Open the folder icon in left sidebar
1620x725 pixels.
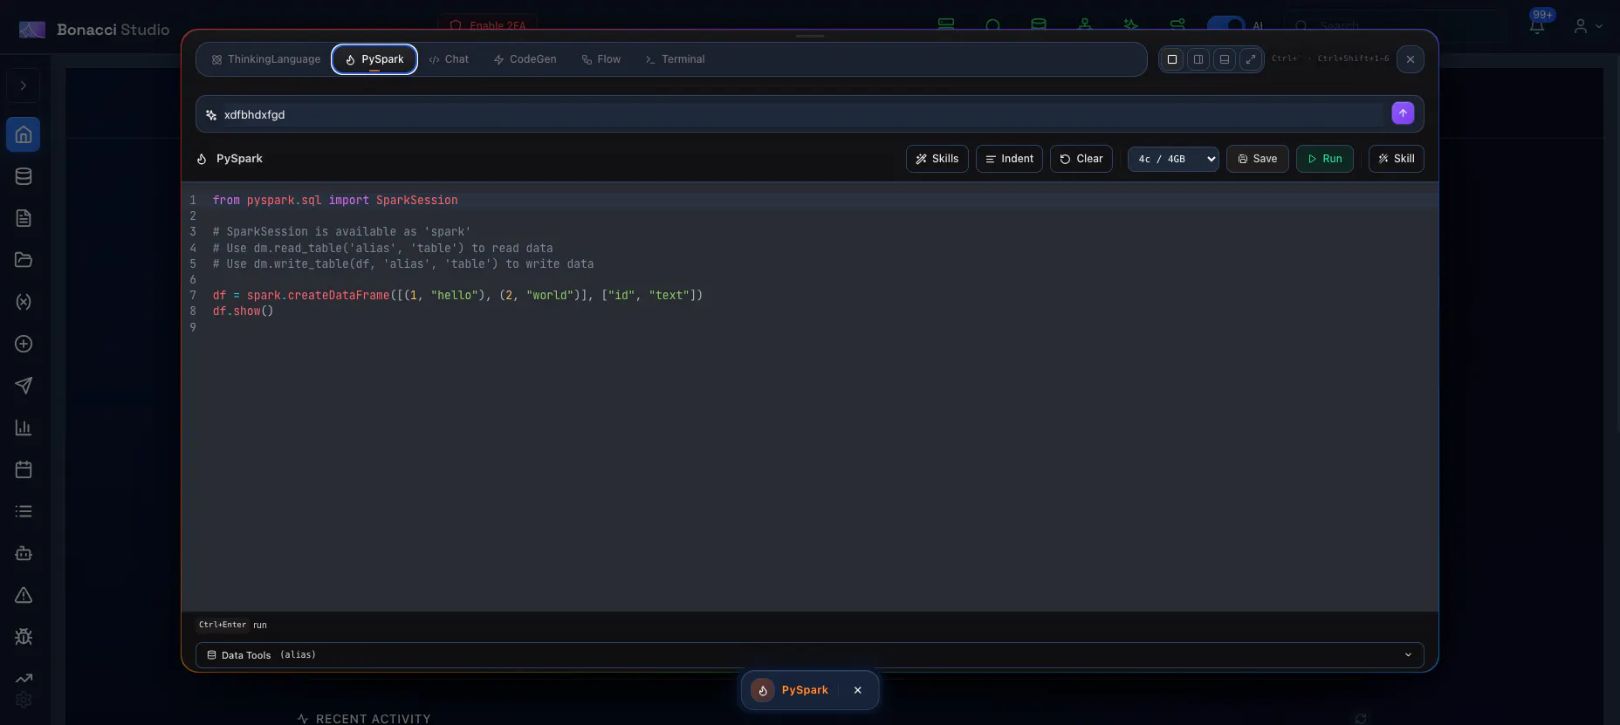(x=24, y=260)
